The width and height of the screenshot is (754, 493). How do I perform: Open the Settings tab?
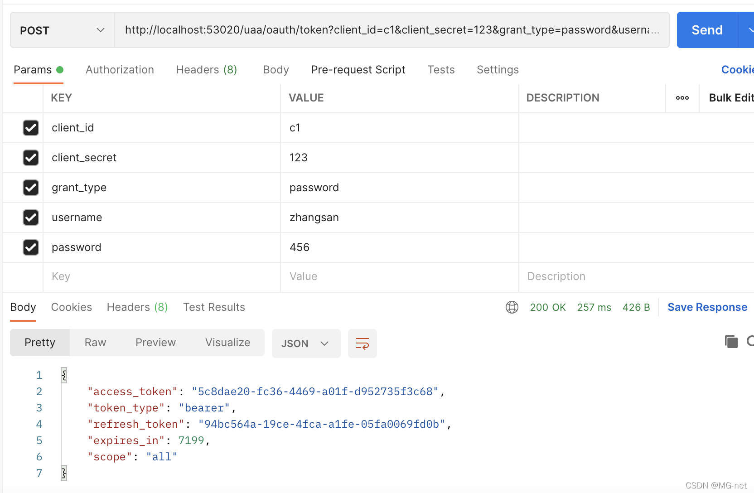498,70
